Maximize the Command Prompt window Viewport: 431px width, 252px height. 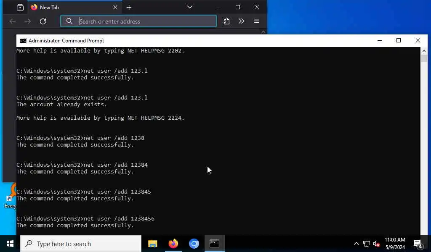399,41
